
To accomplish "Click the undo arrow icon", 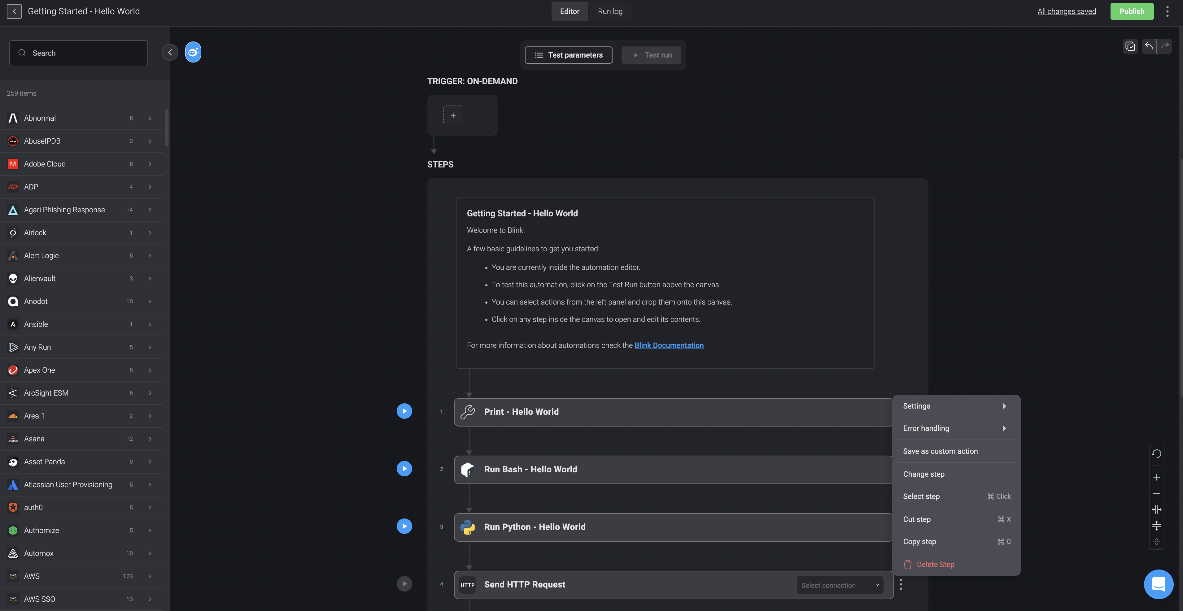I will (1149, 46).
